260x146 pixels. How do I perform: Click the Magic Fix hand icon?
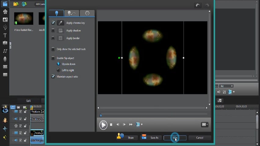(5, 120)
